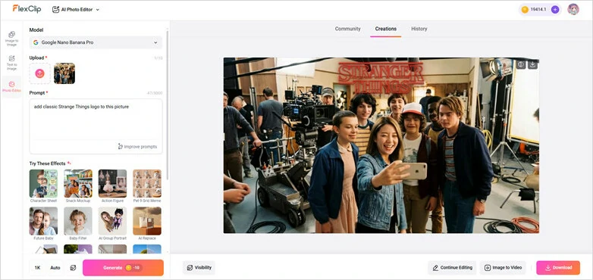
Task: Click Continue Editing
Action: (452, 268)
